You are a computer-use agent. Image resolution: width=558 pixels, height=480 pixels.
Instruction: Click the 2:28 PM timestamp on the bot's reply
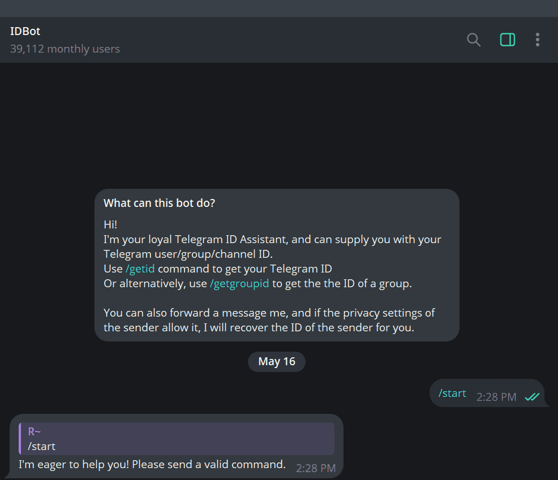coord(315,467)
